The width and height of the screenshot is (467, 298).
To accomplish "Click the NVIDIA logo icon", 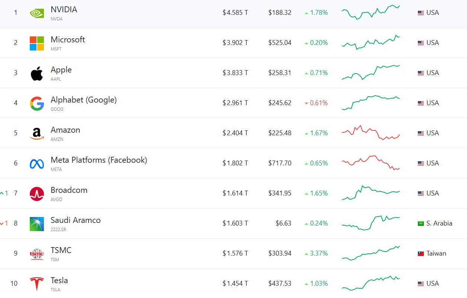I will point(37,13).
